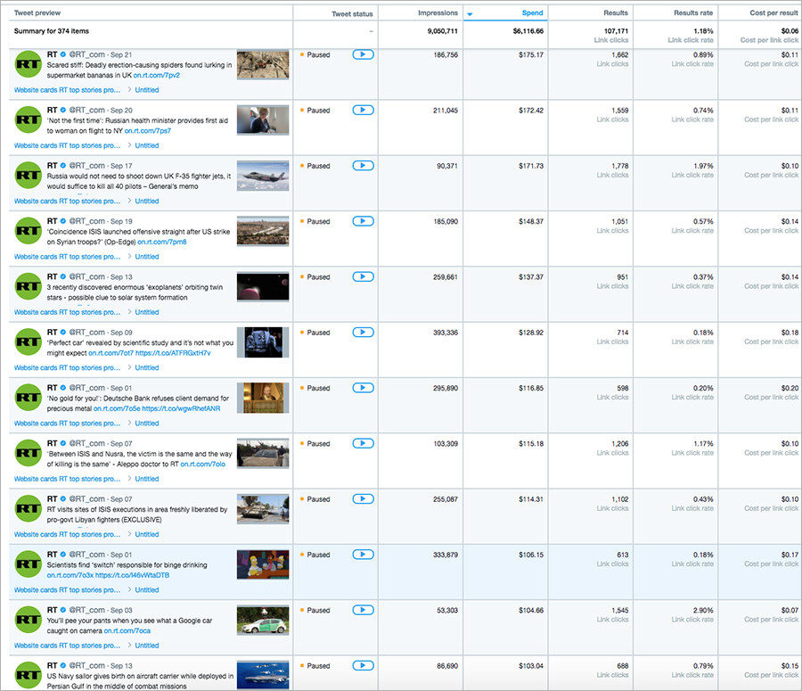Open the https://t.co/ATFRGxtH7v link
The height and width of the screenshot is (691, 802).
pos(173,353)
